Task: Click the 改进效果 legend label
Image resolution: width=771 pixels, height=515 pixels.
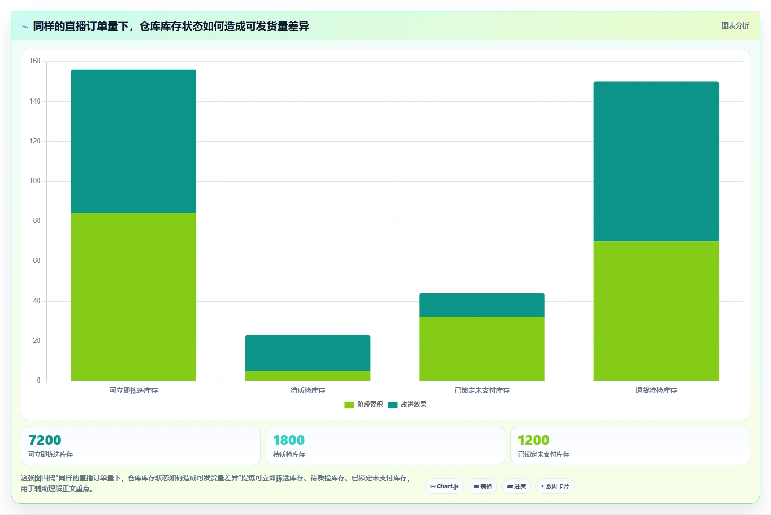Action: coord(413,405)
